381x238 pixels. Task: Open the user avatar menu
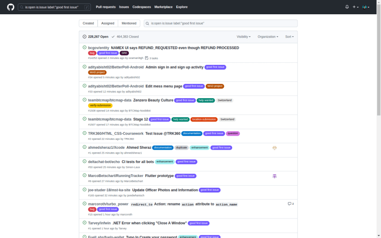click(x=366, y=7)
